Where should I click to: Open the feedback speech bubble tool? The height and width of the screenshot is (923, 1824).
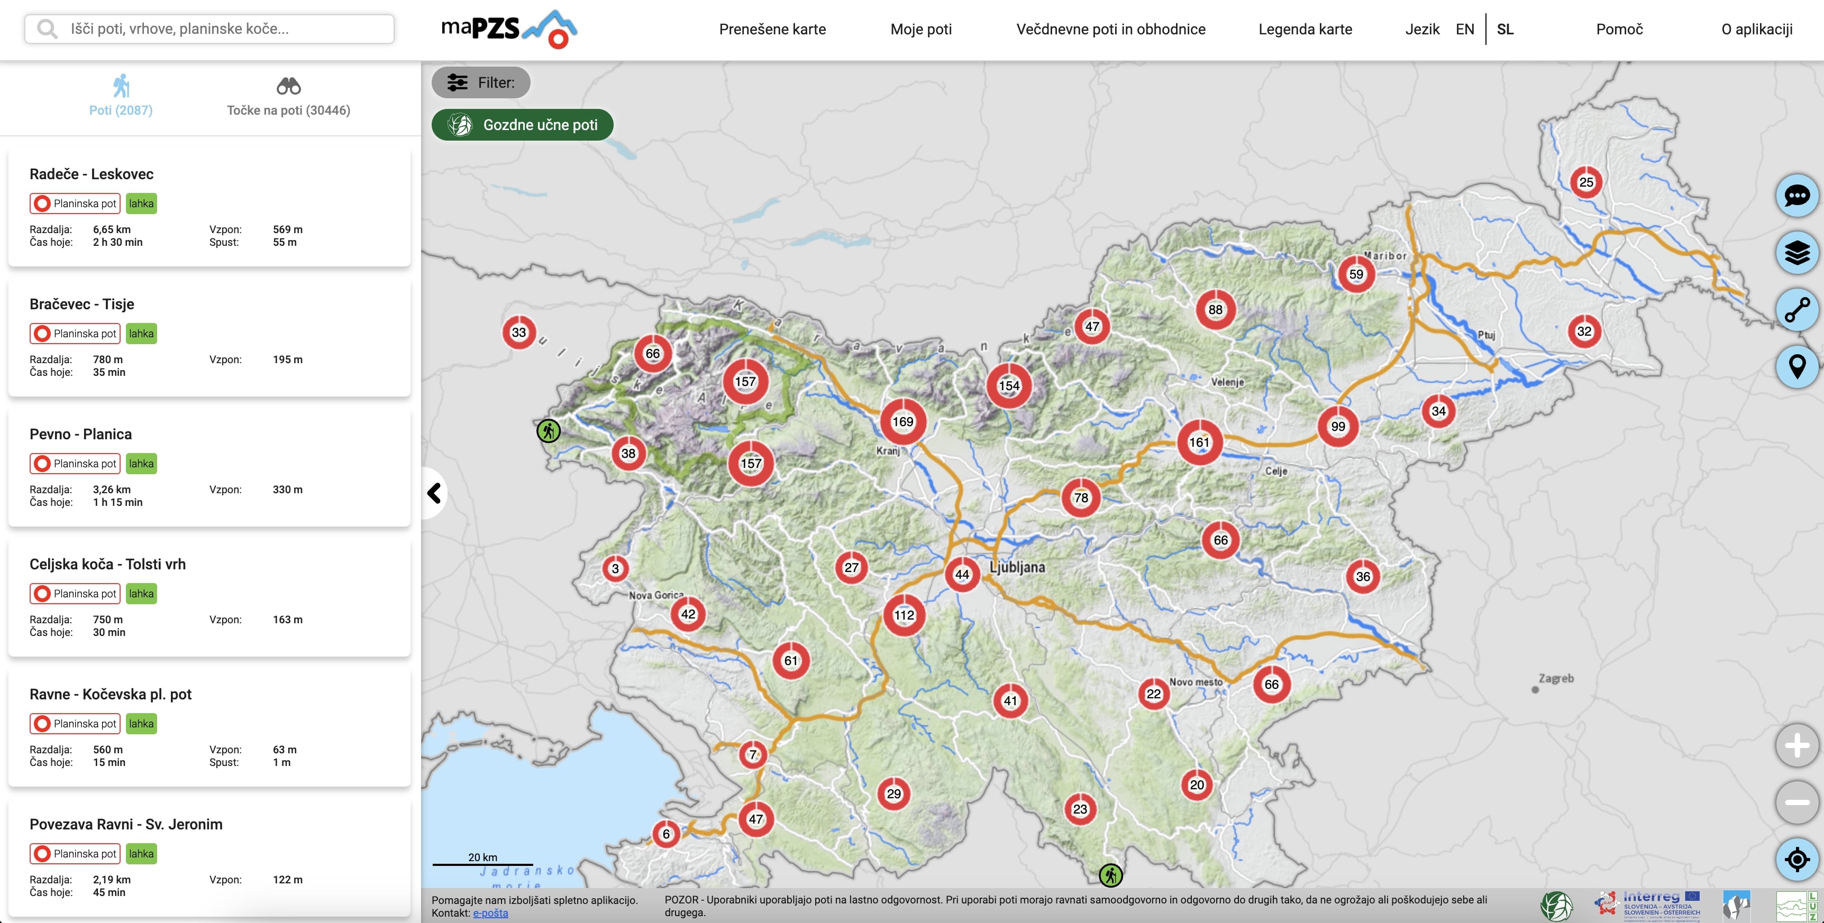[x=1797, y=196]
